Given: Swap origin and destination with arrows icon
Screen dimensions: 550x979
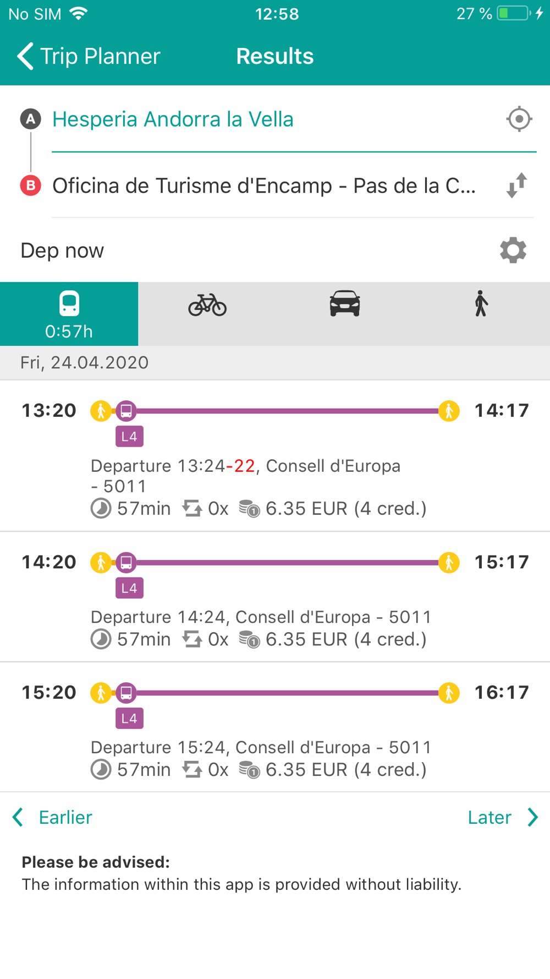Looking at the screenshot, I should [x=516, y=186].
